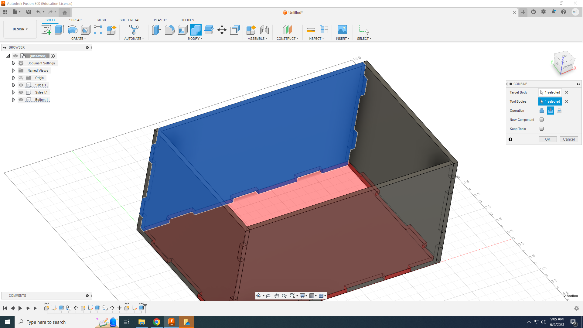Switch to the SURFACE ribbon tab
Viewport: 583px width, 328px height.
pos(76,20)
